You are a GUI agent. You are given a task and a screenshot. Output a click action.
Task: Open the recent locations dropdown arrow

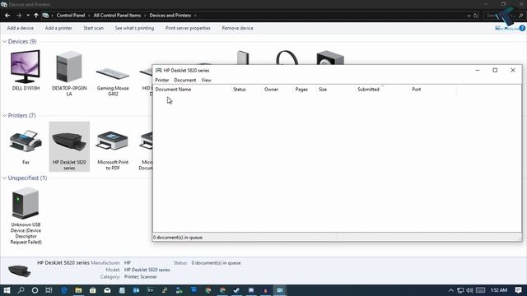(x=28, y=16)
